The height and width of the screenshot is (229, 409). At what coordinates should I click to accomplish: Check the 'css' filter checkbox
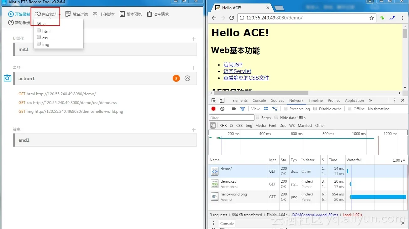click(39, 37)
